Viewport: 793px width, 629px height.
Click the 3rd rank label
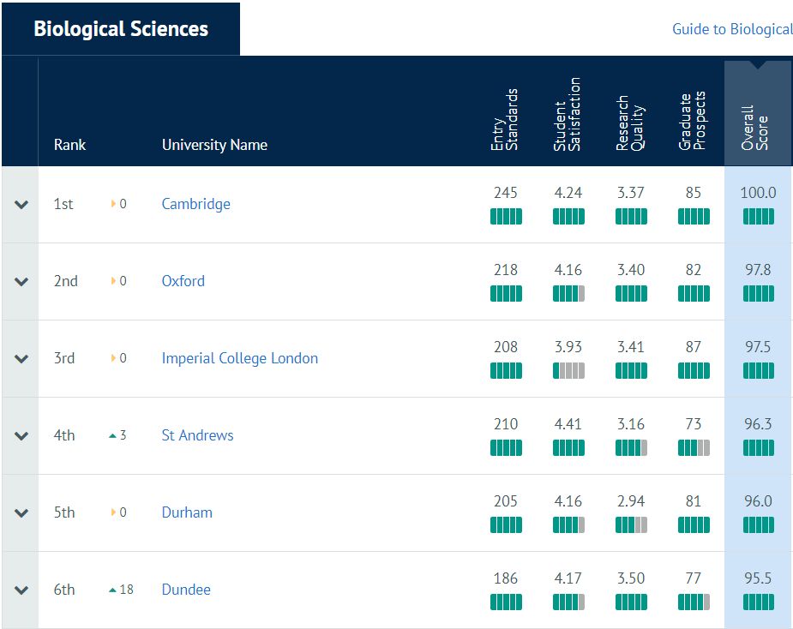click(64, 358)
